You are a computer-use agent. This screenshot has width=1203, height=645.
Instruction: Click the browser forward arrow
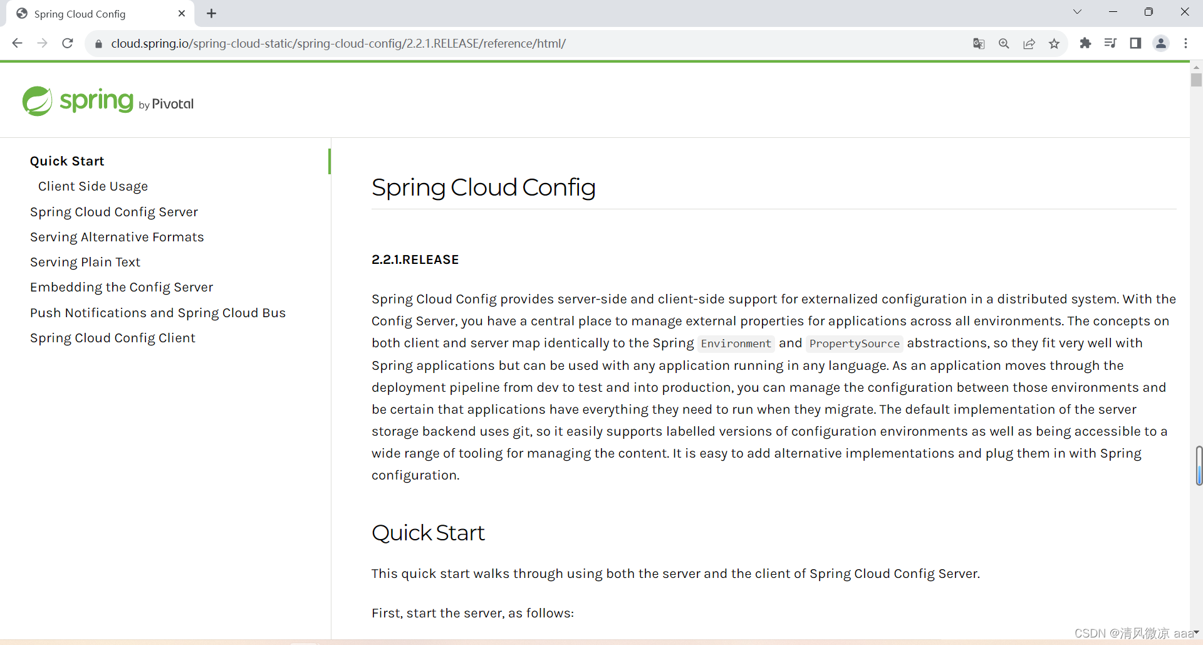point(42,43)
